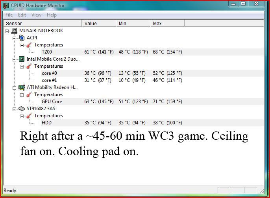Select the GPU Core sensor row
The image size is (270, 198).
pyautogui.click(x=152, y=102)
